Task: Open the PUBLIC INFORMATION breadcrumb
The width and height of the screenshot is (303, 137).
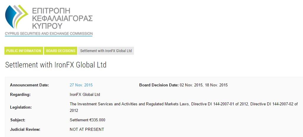Action: 24,51
